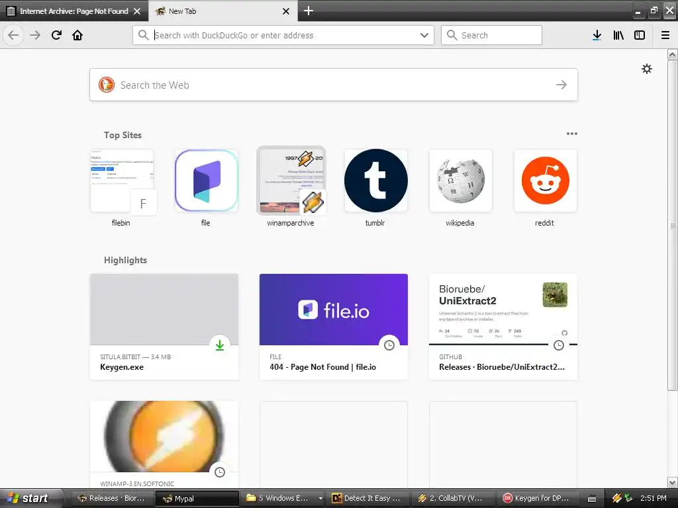The image size is (678, 508).
Task: Switch to Internet Archive: Page Not Found tab
Action: point(74,11)
